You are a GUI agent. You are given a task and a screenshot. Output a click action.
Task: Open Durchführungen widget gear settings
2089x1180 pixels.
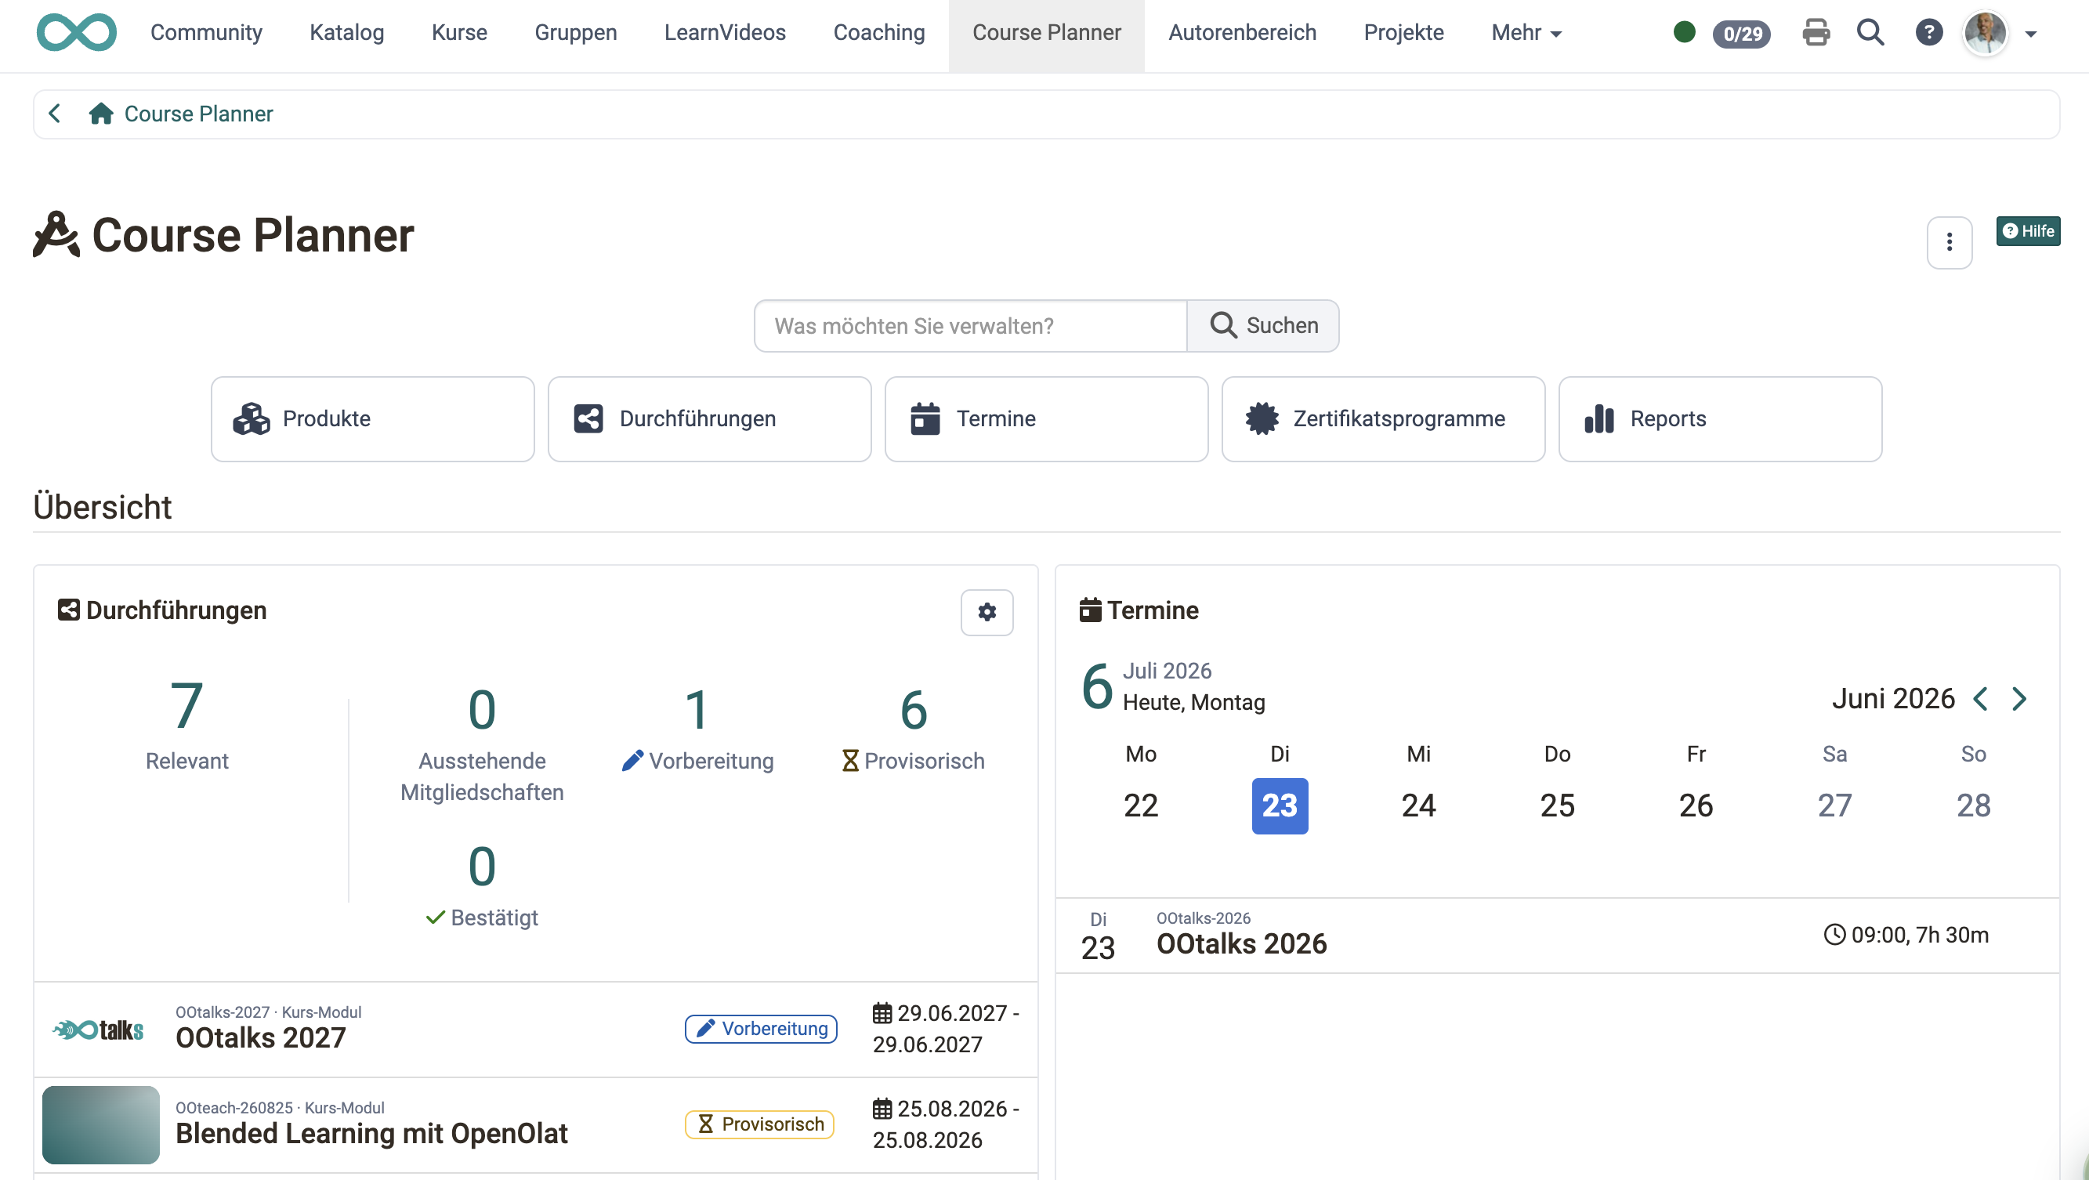point(987,611)
